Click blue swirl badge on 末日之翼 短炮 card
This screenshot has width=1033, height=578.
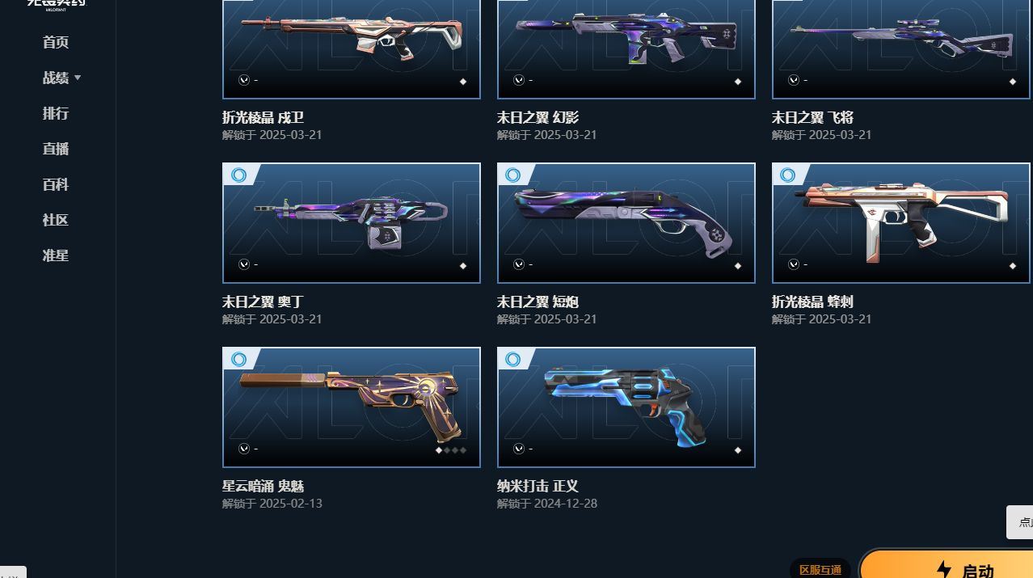[x=513, y=175]
